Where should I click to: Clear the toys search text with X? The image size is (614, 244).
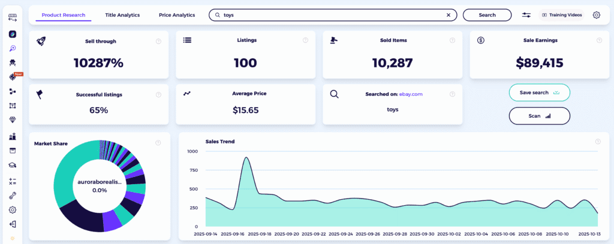(x=448, y=15)
